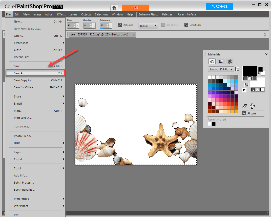
Task: Choose Save As from the File menu
Action: coord(35,73)
